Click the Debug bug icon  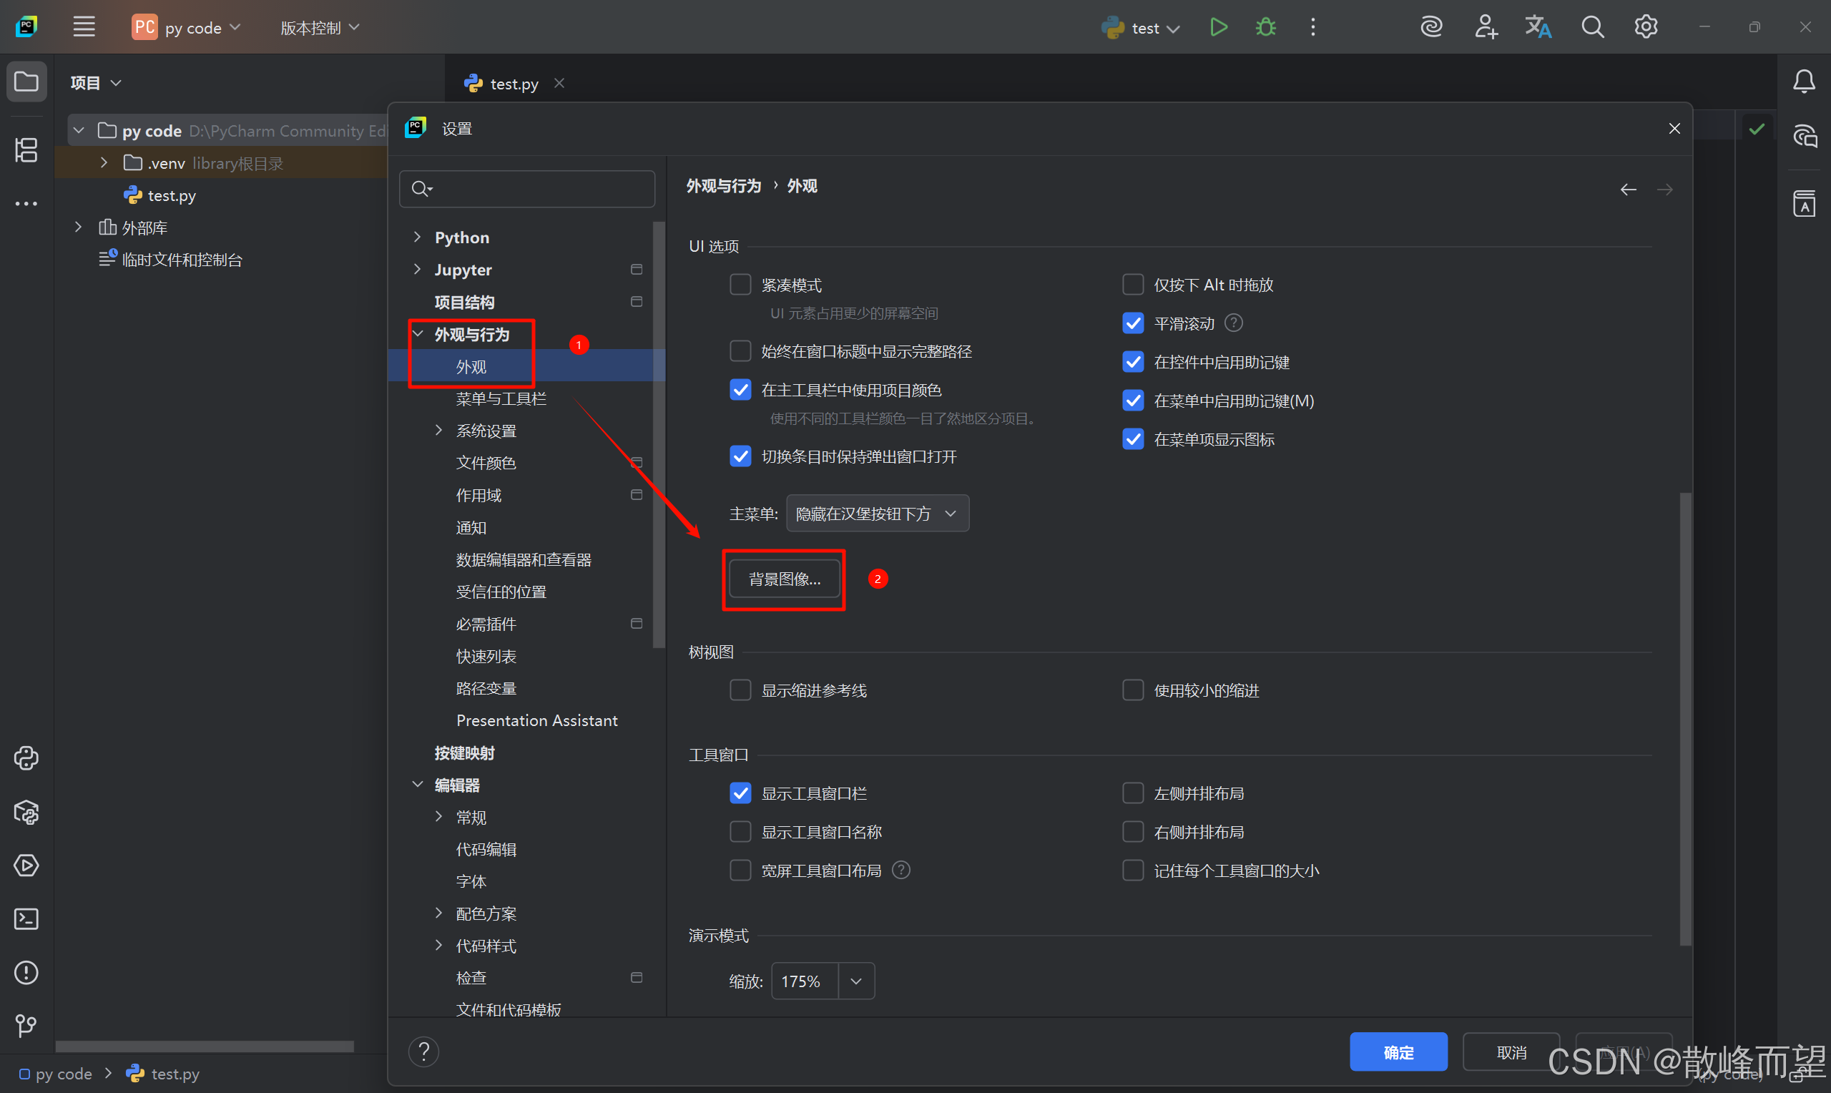(x=1265, y=27)
